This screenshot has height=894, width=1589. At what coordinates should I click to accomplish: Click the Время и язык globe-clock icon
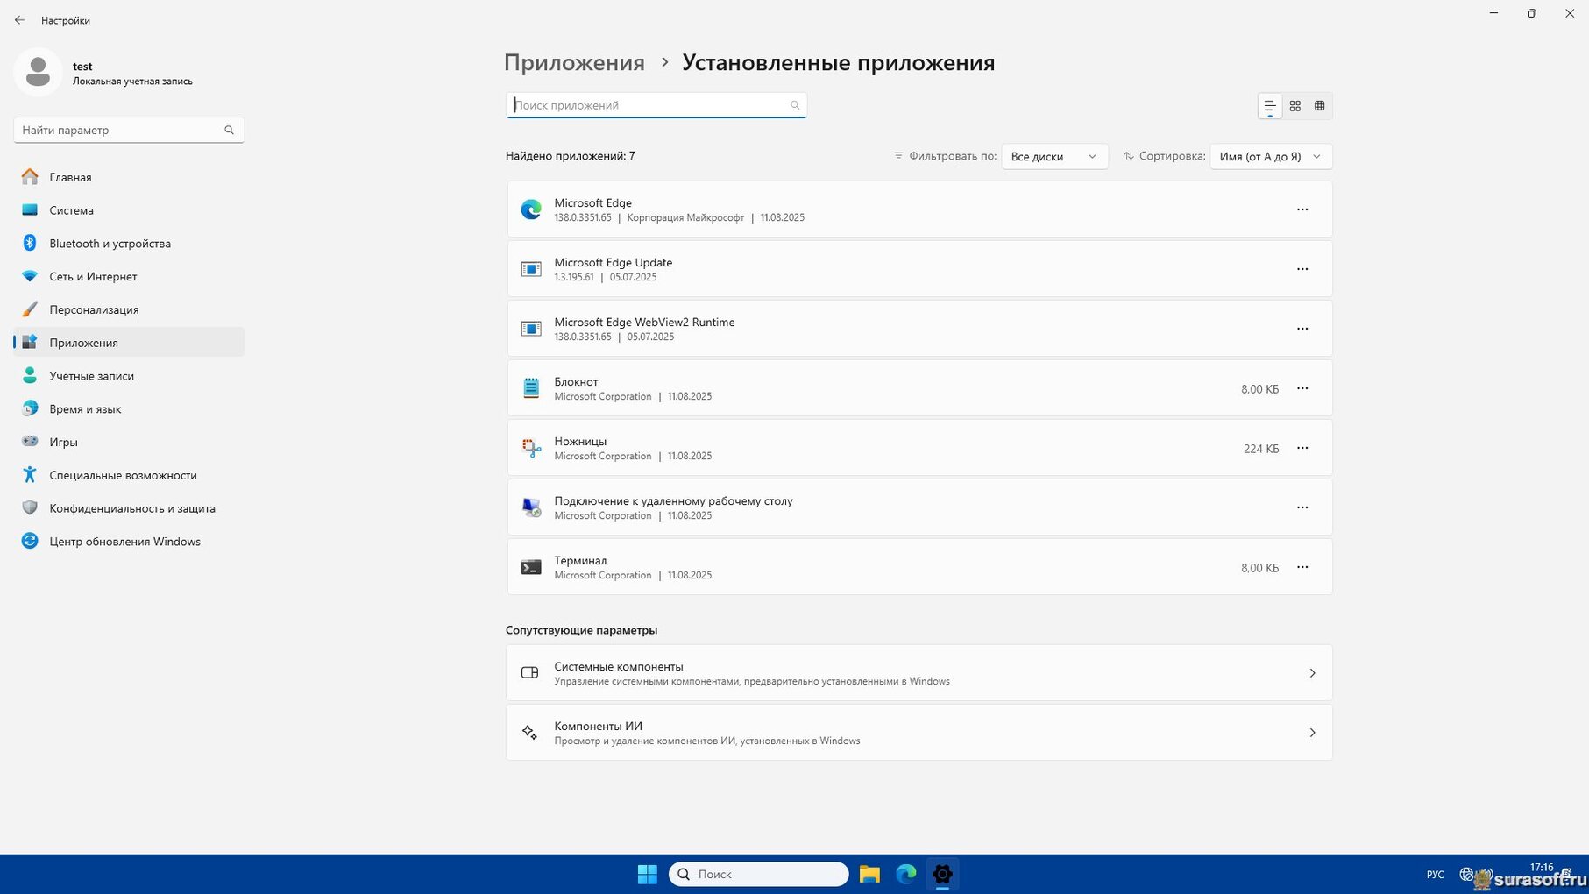click(30, 408)
